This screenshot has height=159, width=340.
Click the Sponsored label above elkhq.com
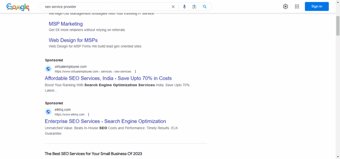pyautogui.click(x=54, y=103)
